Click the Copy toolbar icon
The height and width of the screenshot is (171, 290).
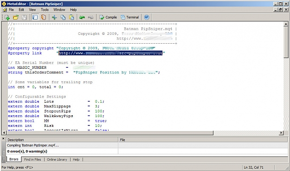point(63,17)
